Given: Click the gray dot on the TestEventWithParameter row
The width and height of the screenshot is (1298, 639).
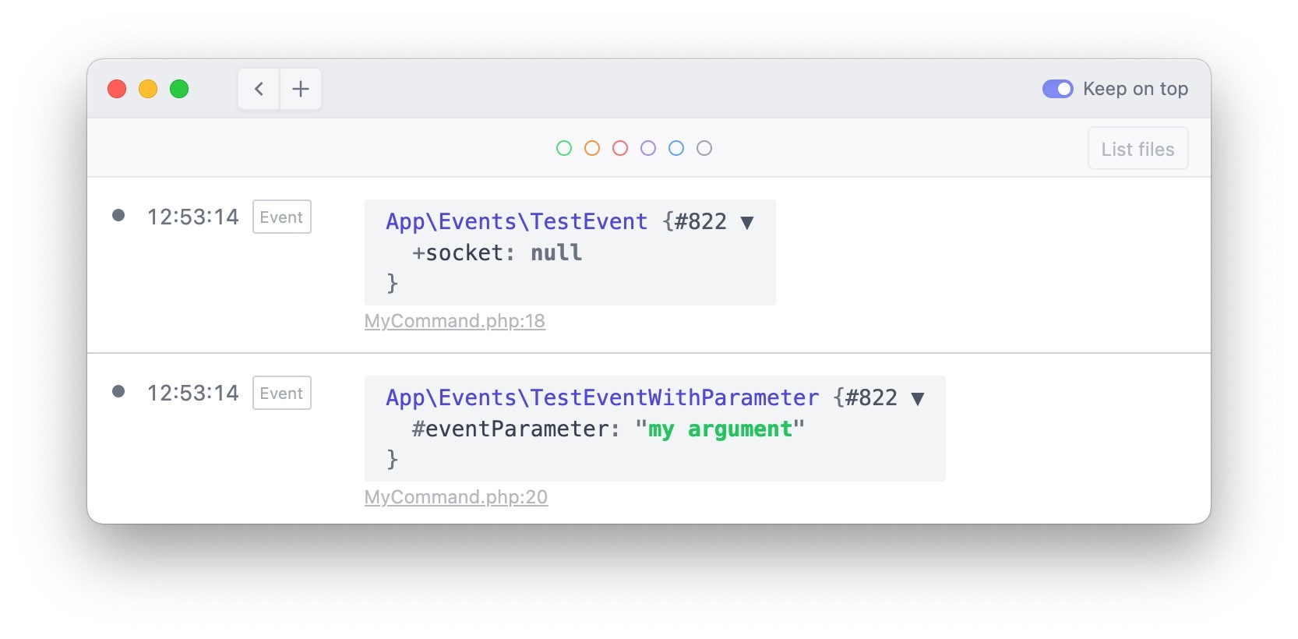Looking at the screenshot, I should coord(118,391).
